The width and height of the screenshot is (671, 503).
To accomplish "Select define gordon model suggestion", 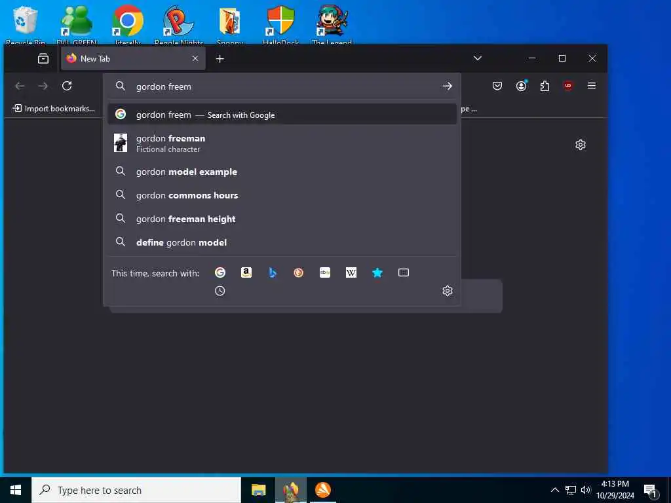I will (x=282, y=242).
